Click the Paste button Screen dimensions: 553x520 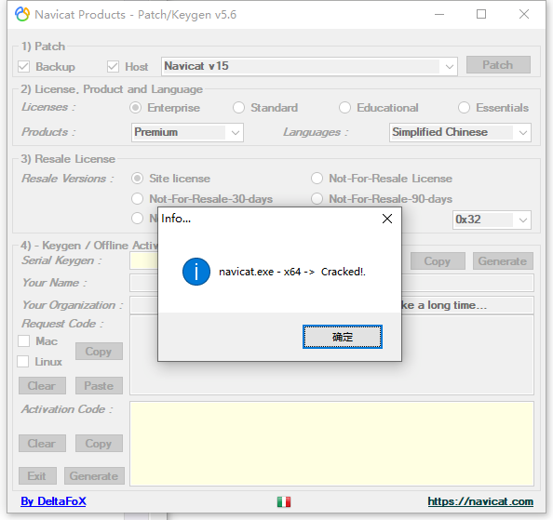(99, 386)
